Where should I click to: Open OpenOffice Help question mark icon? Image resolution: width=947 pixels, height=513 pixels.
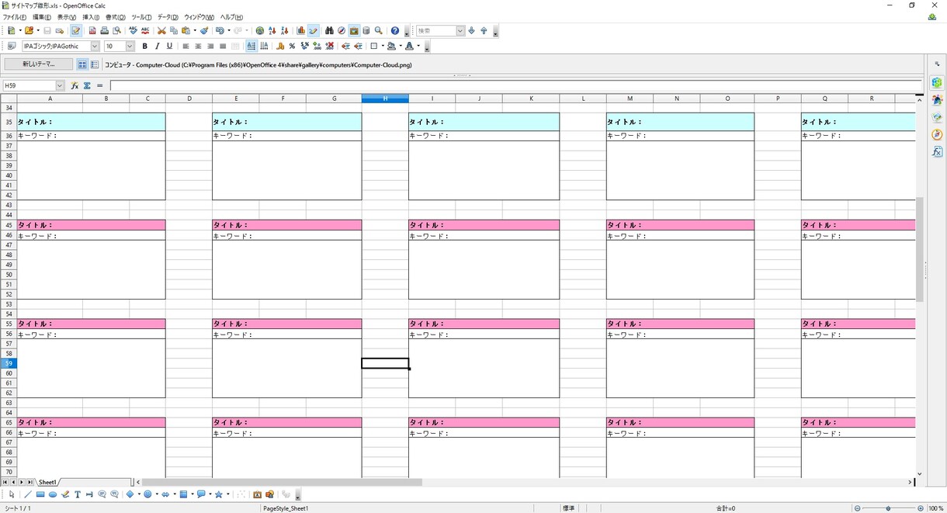coord(395,31)
